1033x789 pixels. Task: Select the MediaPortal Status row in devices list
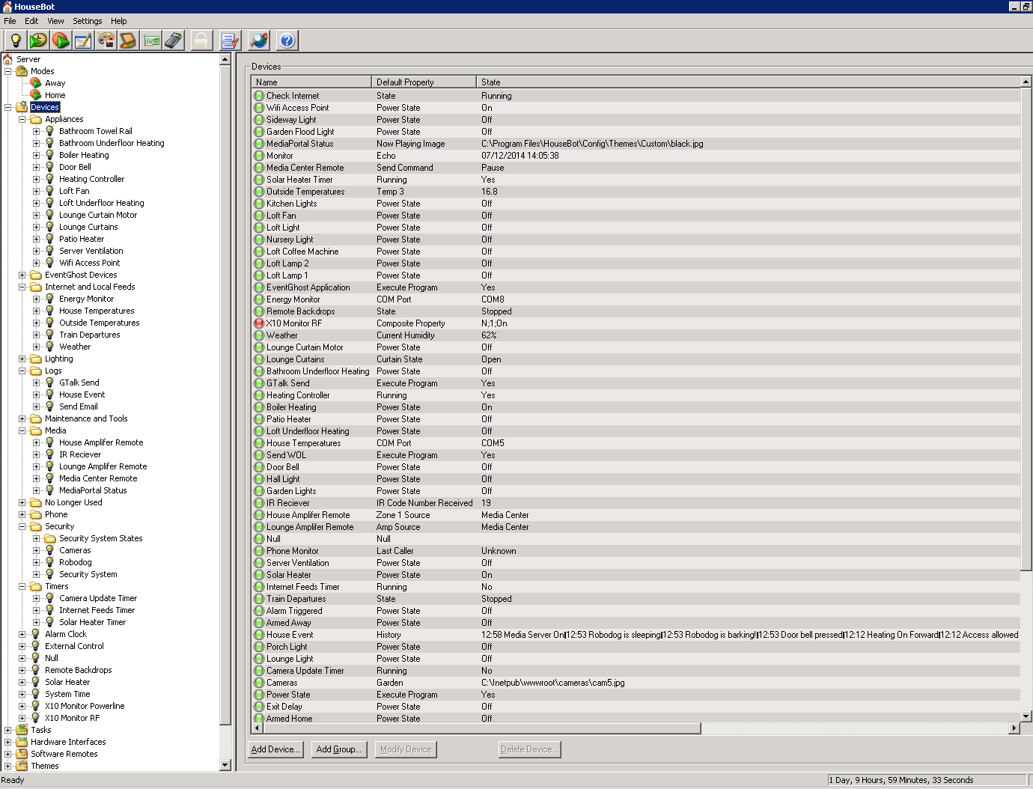[x=636, y=144]
